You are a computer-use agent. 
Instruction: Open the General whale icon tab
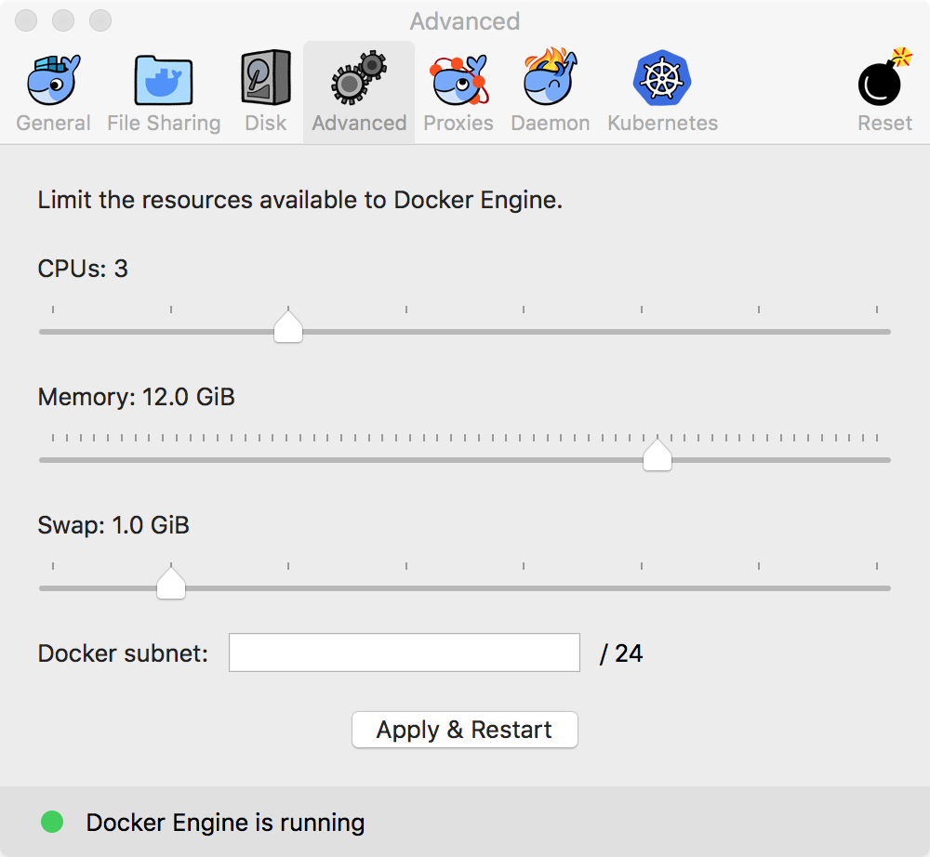coord(53,80)
